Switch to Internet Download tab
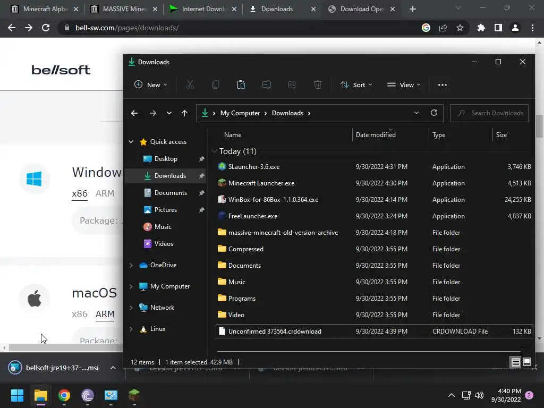This screenshot has height=408, width=544. coord(203,9)
